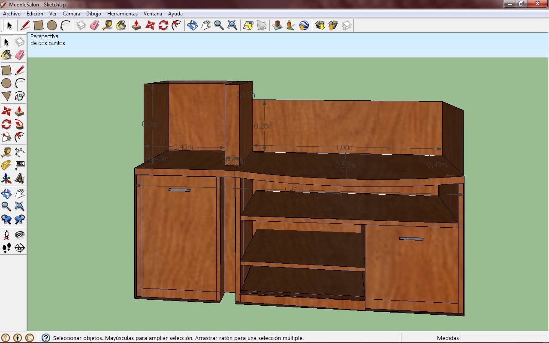Select the Position Camera tool
The width and height of the screenshot is (549, 343).
pos(6,235)
